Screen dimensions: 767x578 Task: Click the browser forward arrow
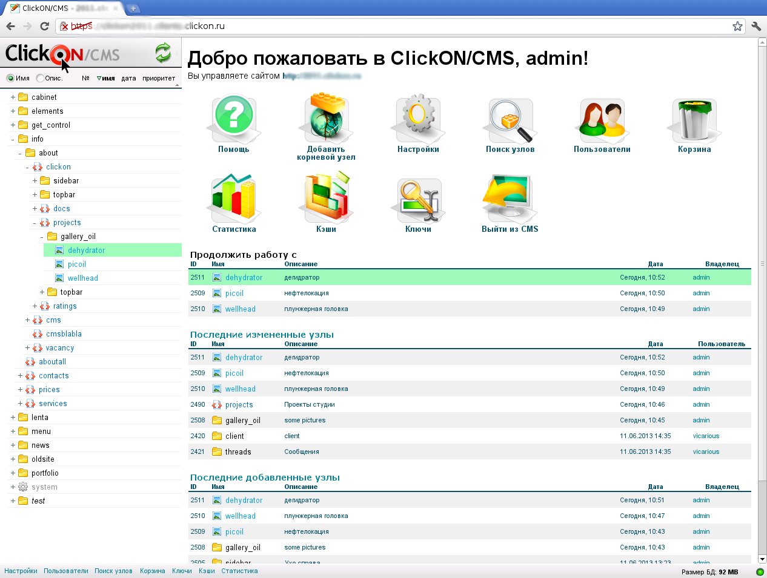click(27, 26)
